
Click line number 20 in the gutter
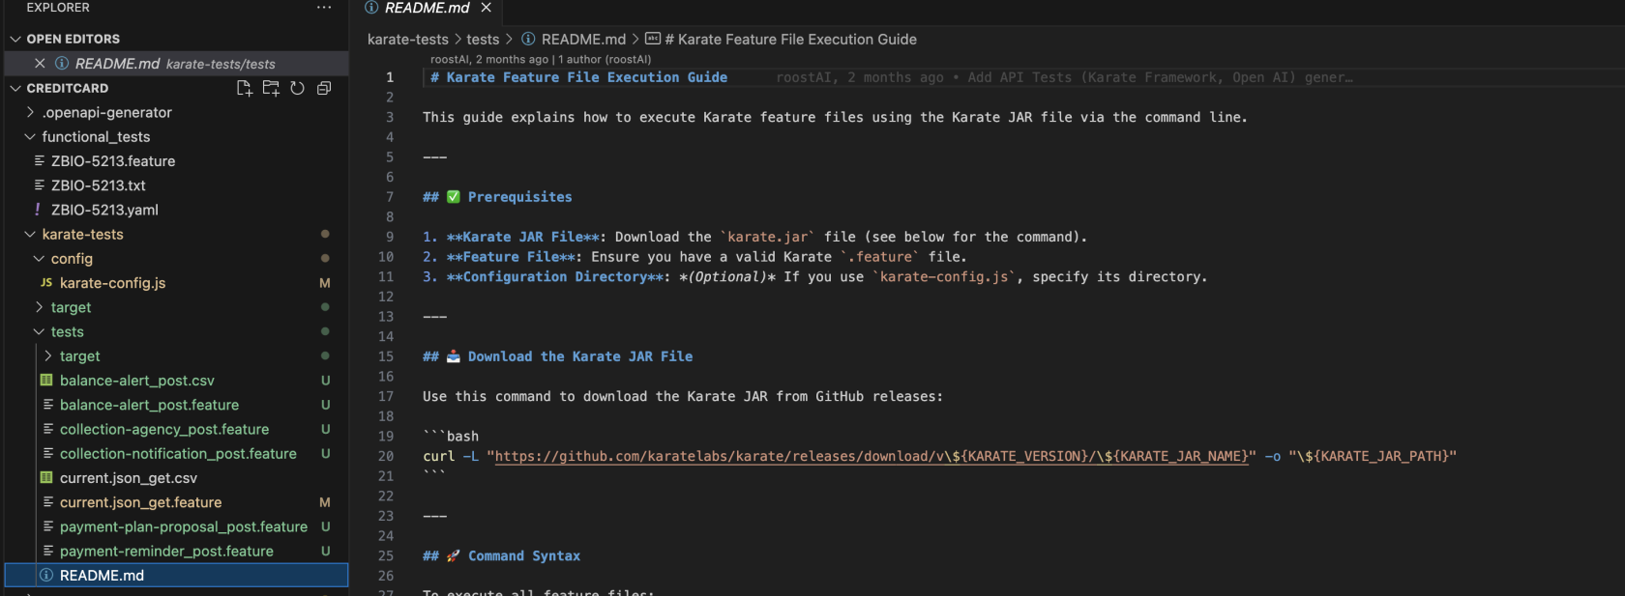coord(386,456)
